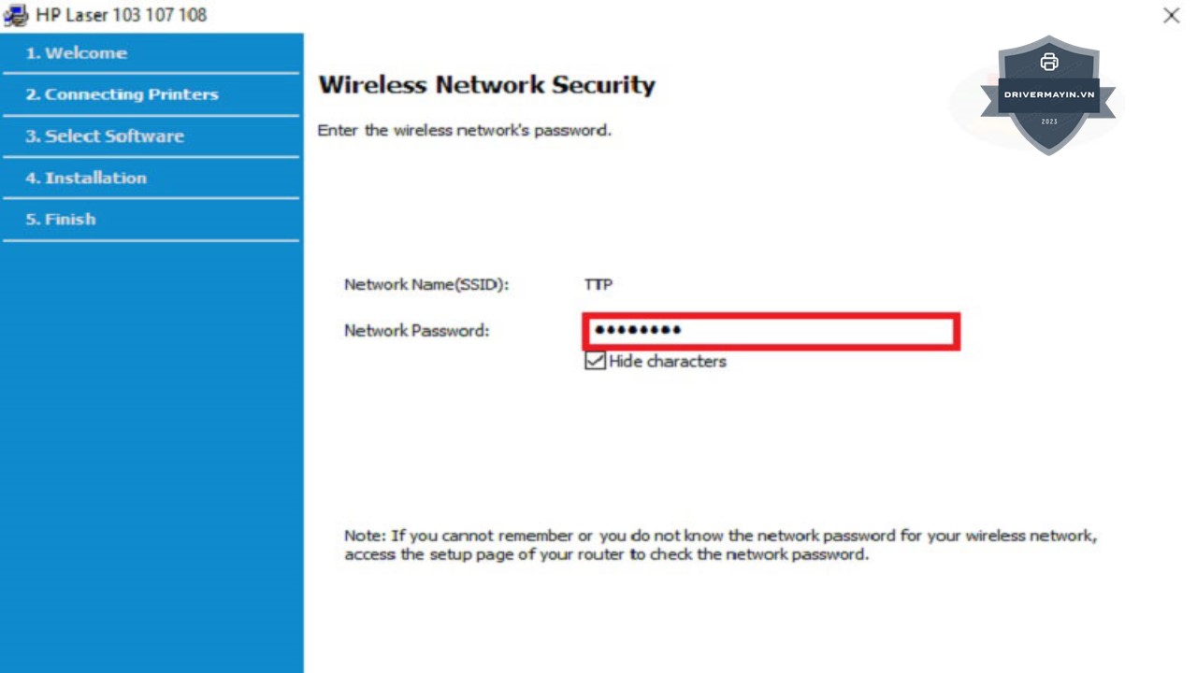Viewport: 1197px width, 673px height.
Task: Click the HP installer icon in title bar
Action: [x=16, y=15]
